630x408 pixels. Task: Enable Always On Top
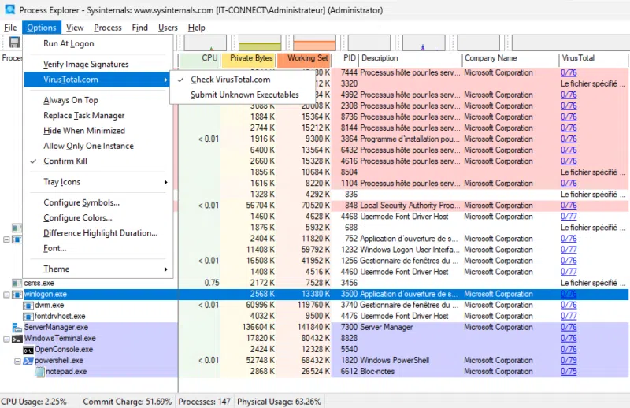(70, 100)
